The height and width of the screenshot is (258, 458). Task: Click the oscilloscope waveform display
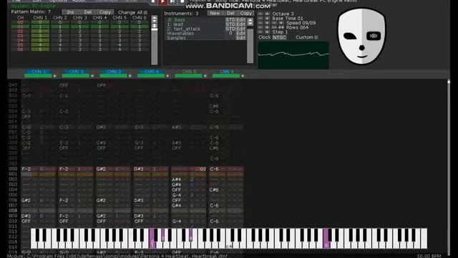(293, 55)
